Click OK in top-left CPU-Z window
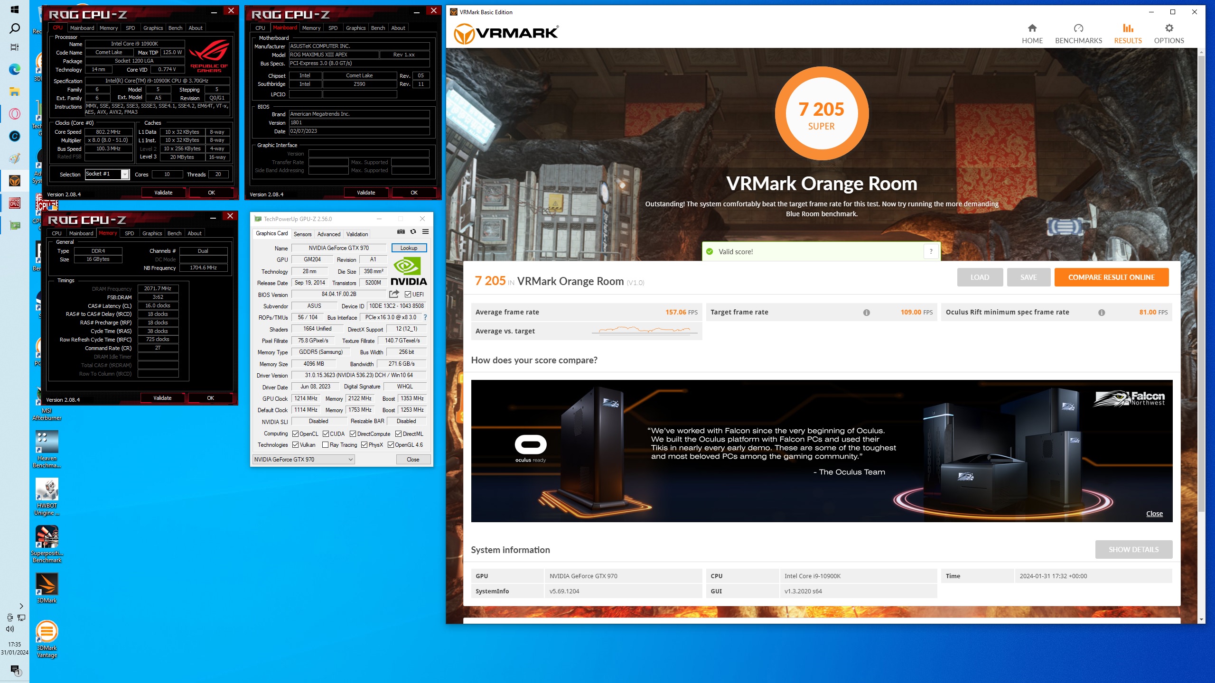This screenshot has height=683, width=1215. tap(211, 193)
